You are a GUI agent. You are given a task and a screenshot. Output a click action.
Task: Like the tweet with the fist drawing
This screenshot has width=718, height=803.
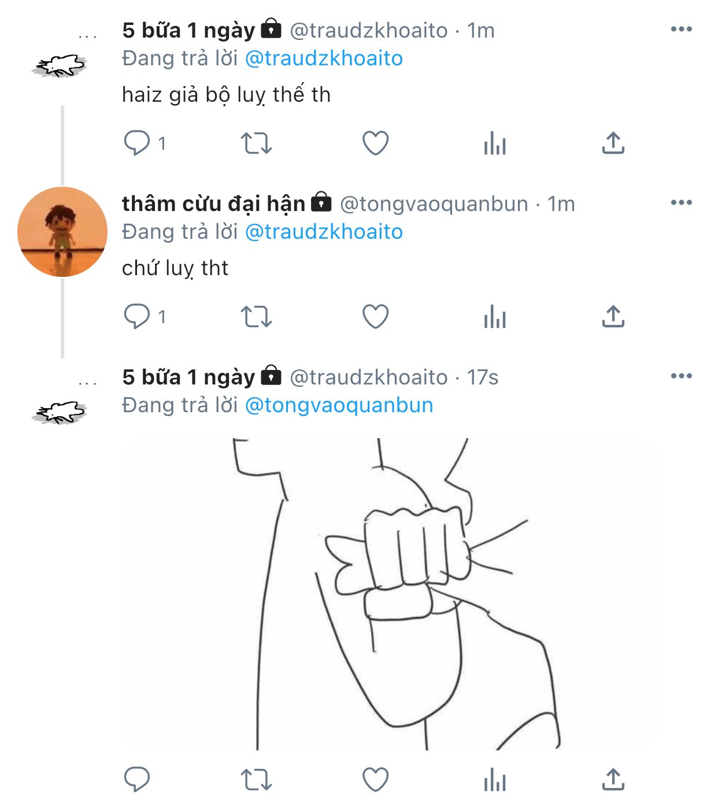click(375, 779)
